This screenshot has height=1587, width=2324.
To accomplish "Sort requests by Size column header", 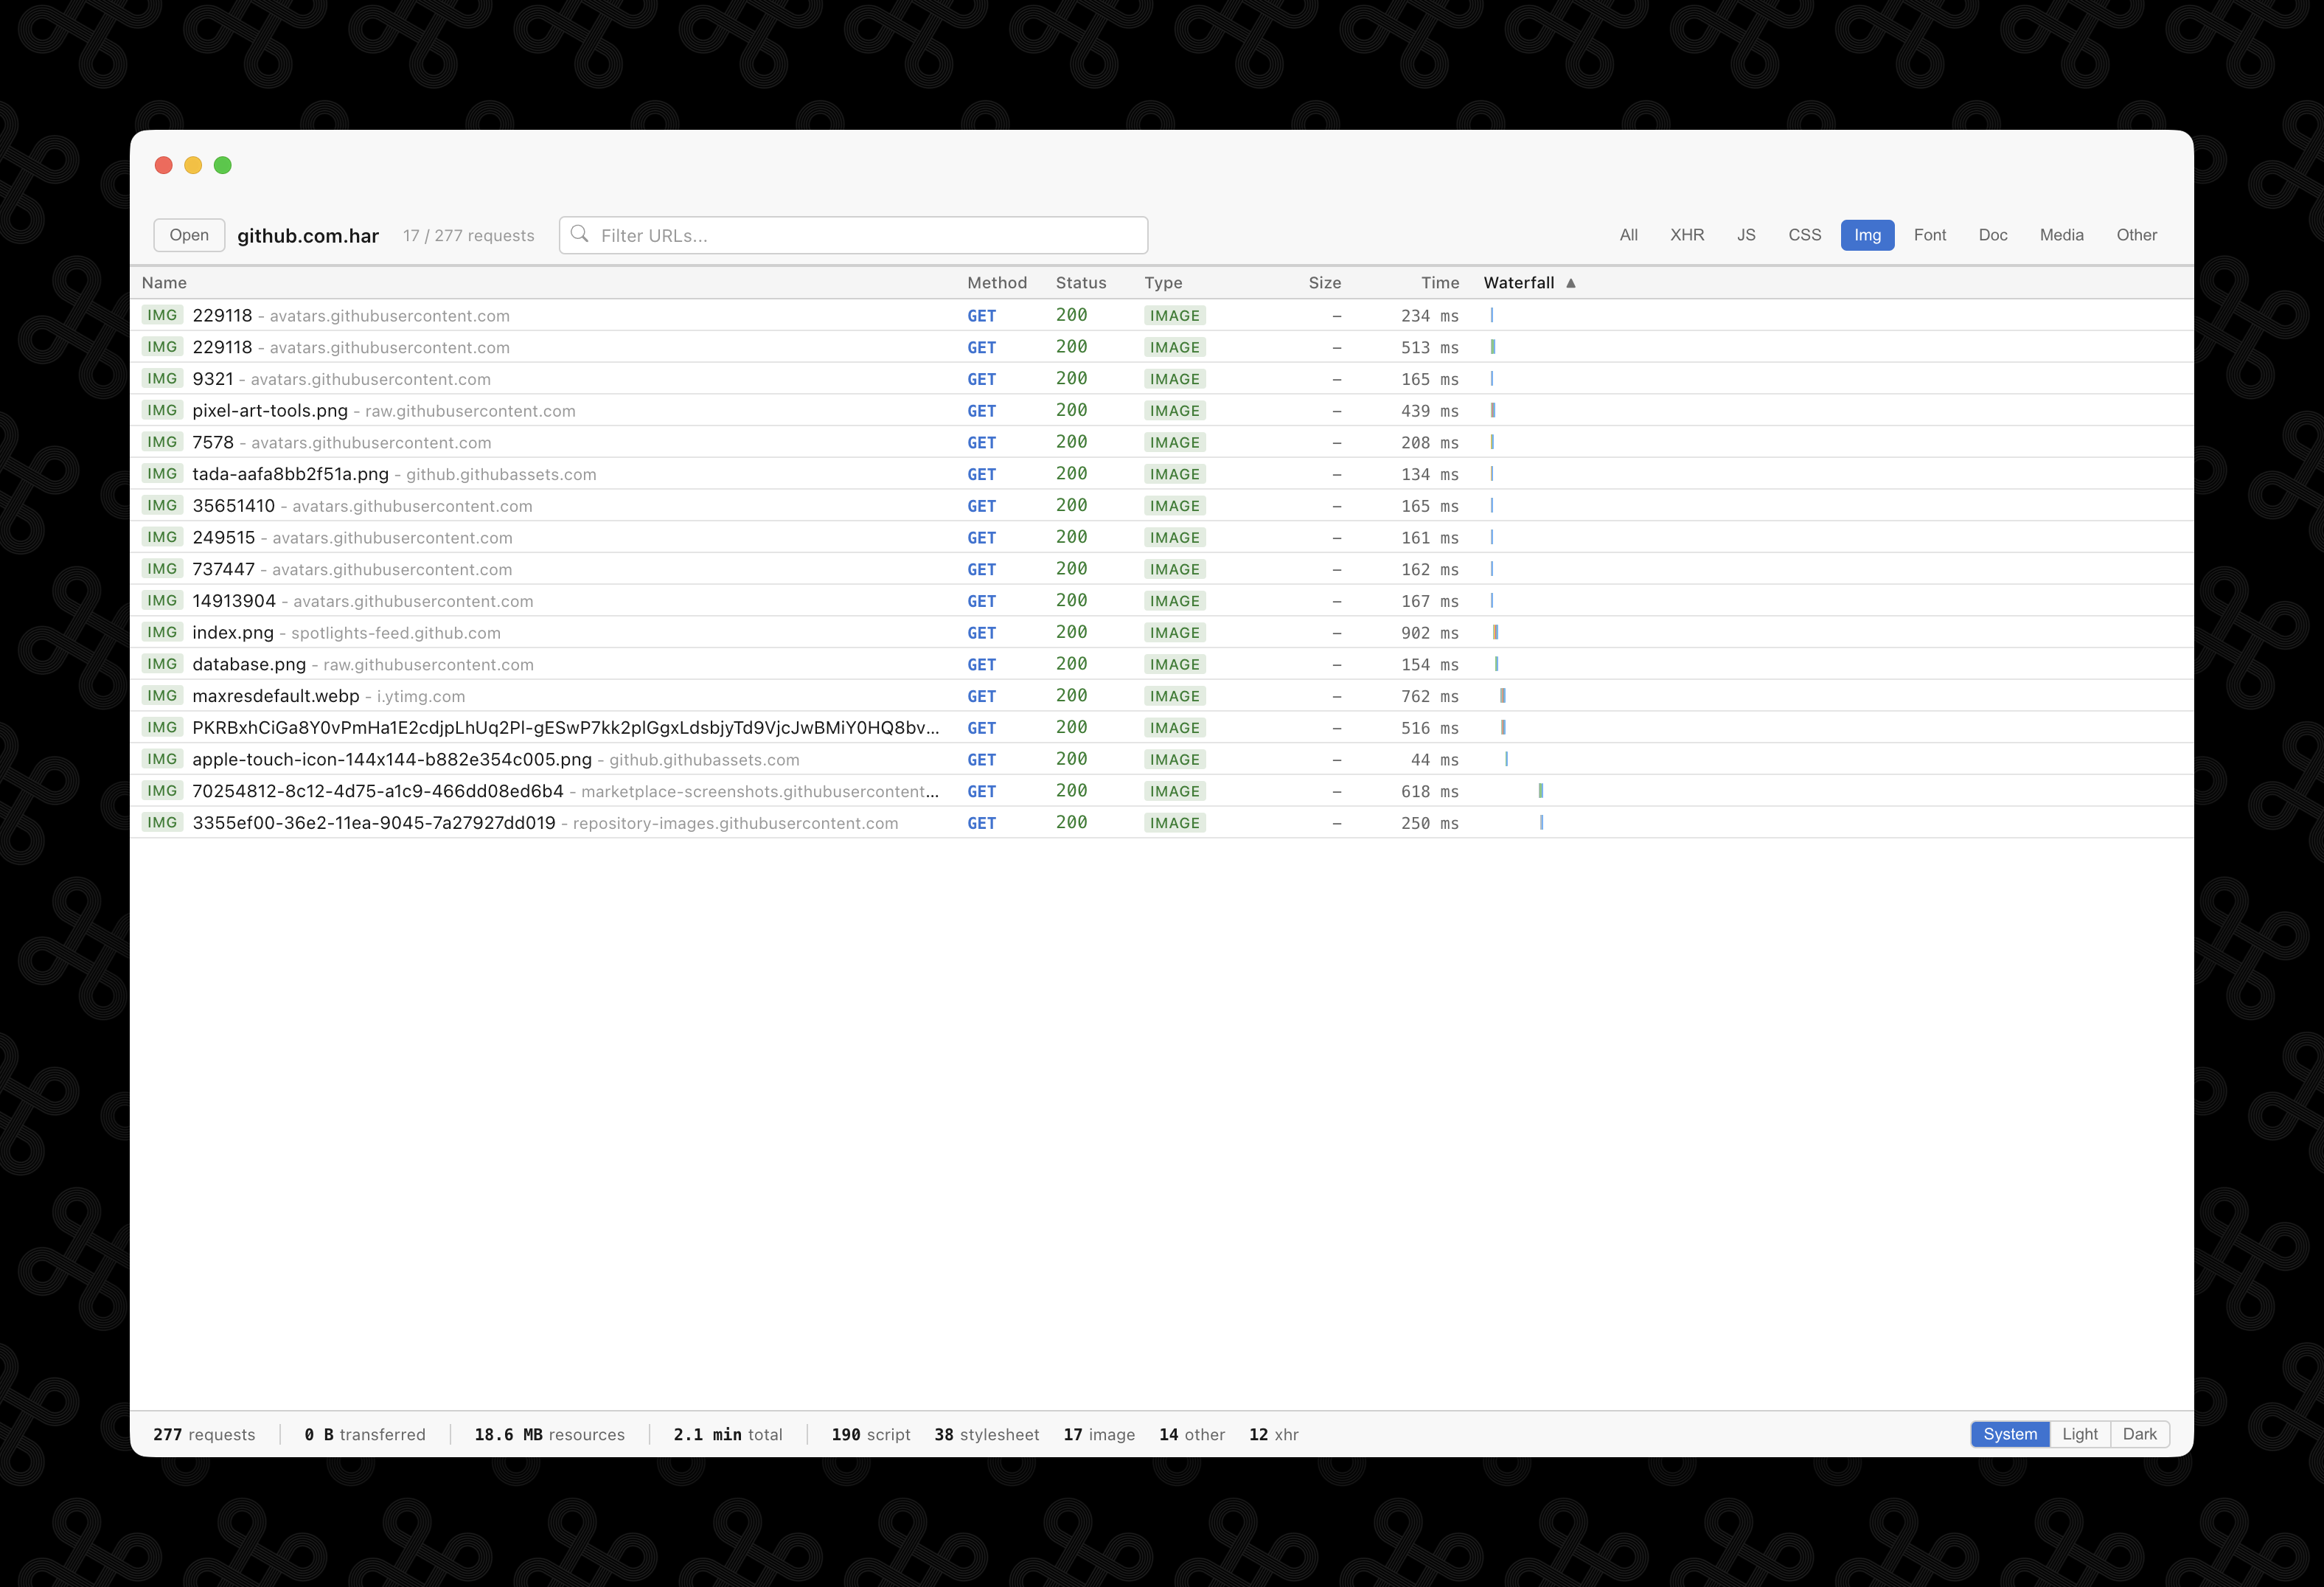I will 1324,283.
